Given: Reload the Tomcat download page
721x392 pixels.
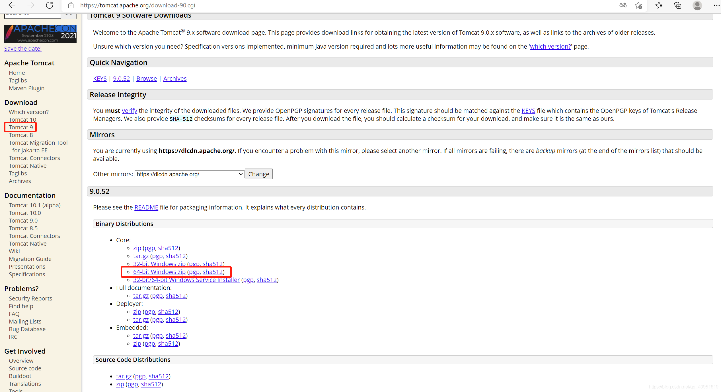Looking at the screenshot, I should [x=50, y=5].
